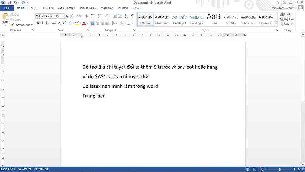Toggle Bold formatting
Image resolution: width=305 pixels, height=172 pixels.
coord(38,23)
